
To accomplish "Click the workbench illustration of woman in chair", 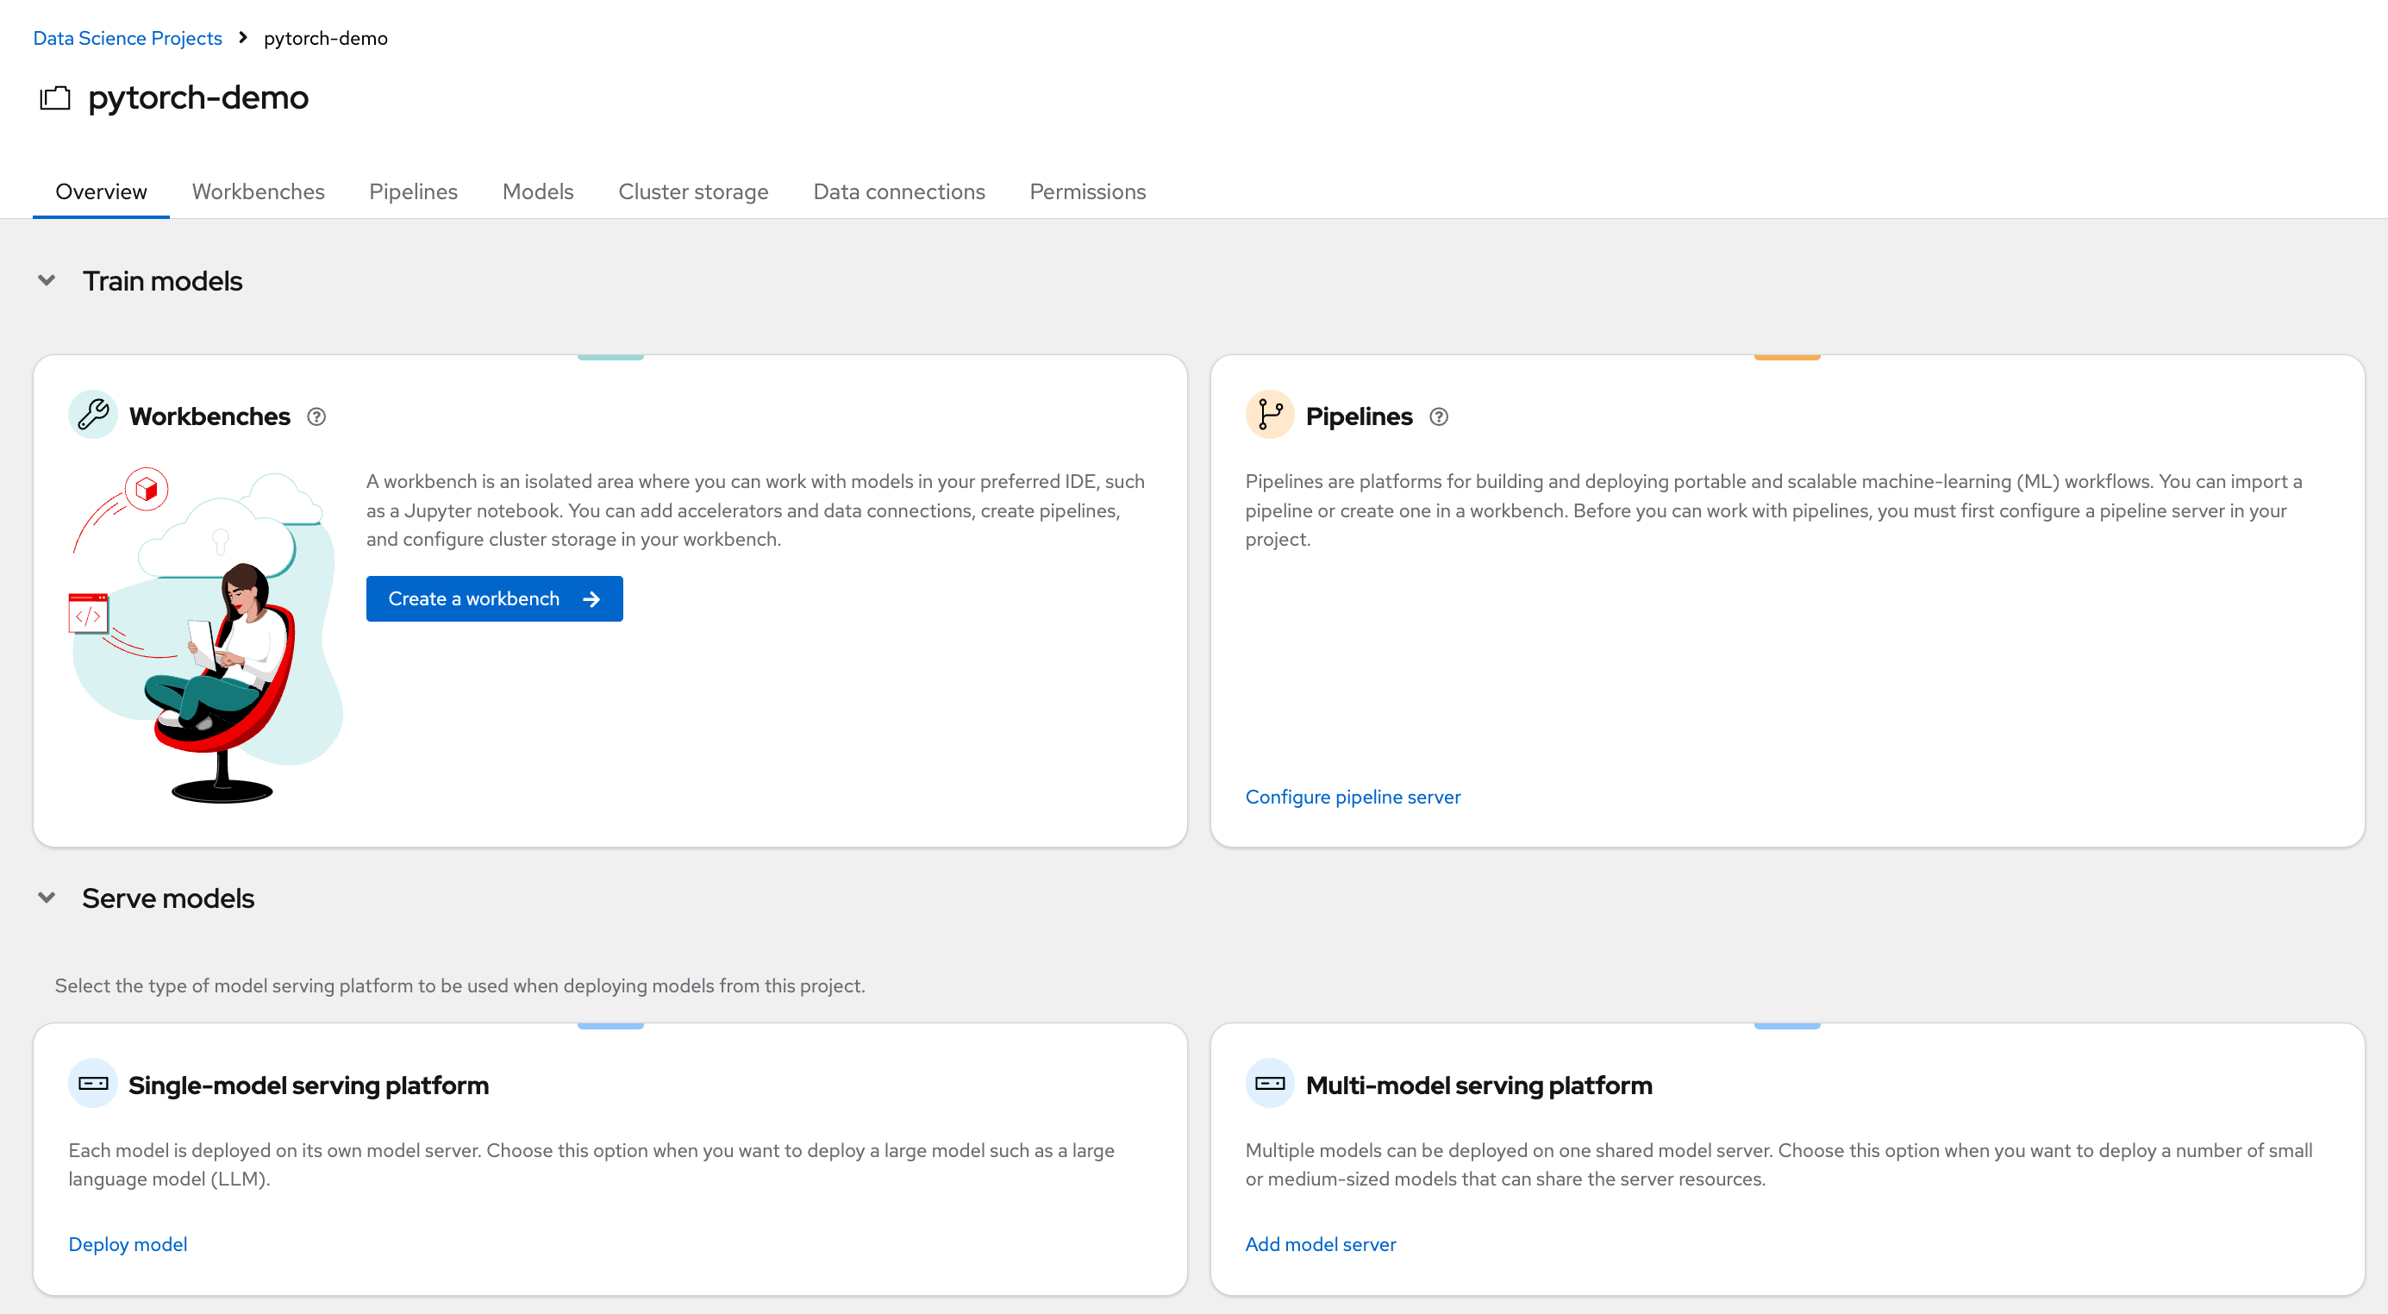I will coord(206,635).
